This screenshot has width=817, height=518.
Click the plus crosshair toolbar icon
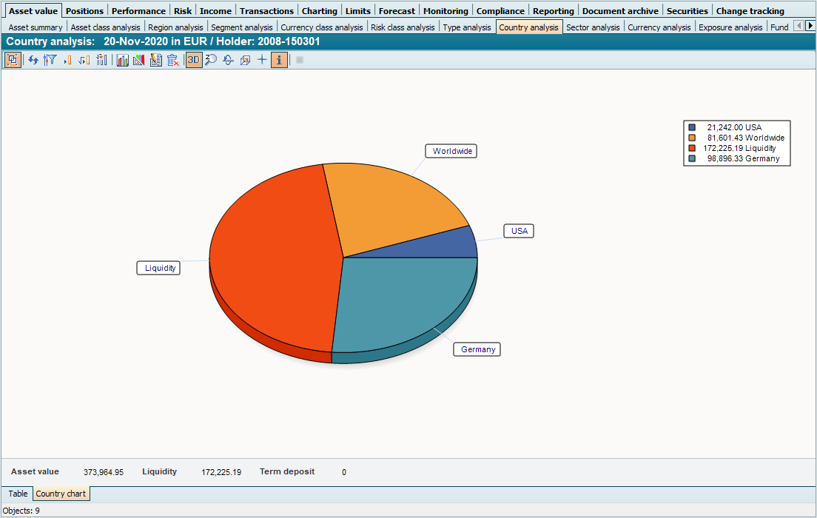[262, 60]
